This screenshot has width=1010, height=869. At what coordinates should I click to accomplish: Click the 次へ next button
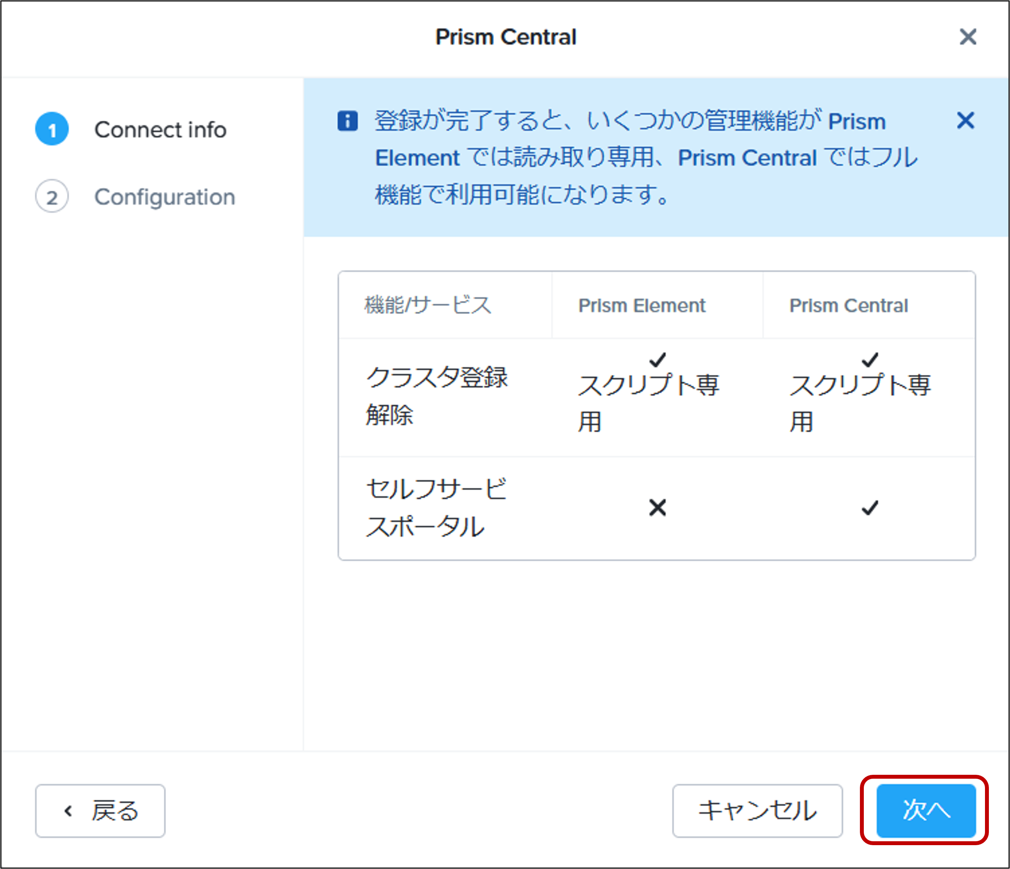[x=926, y=810]
